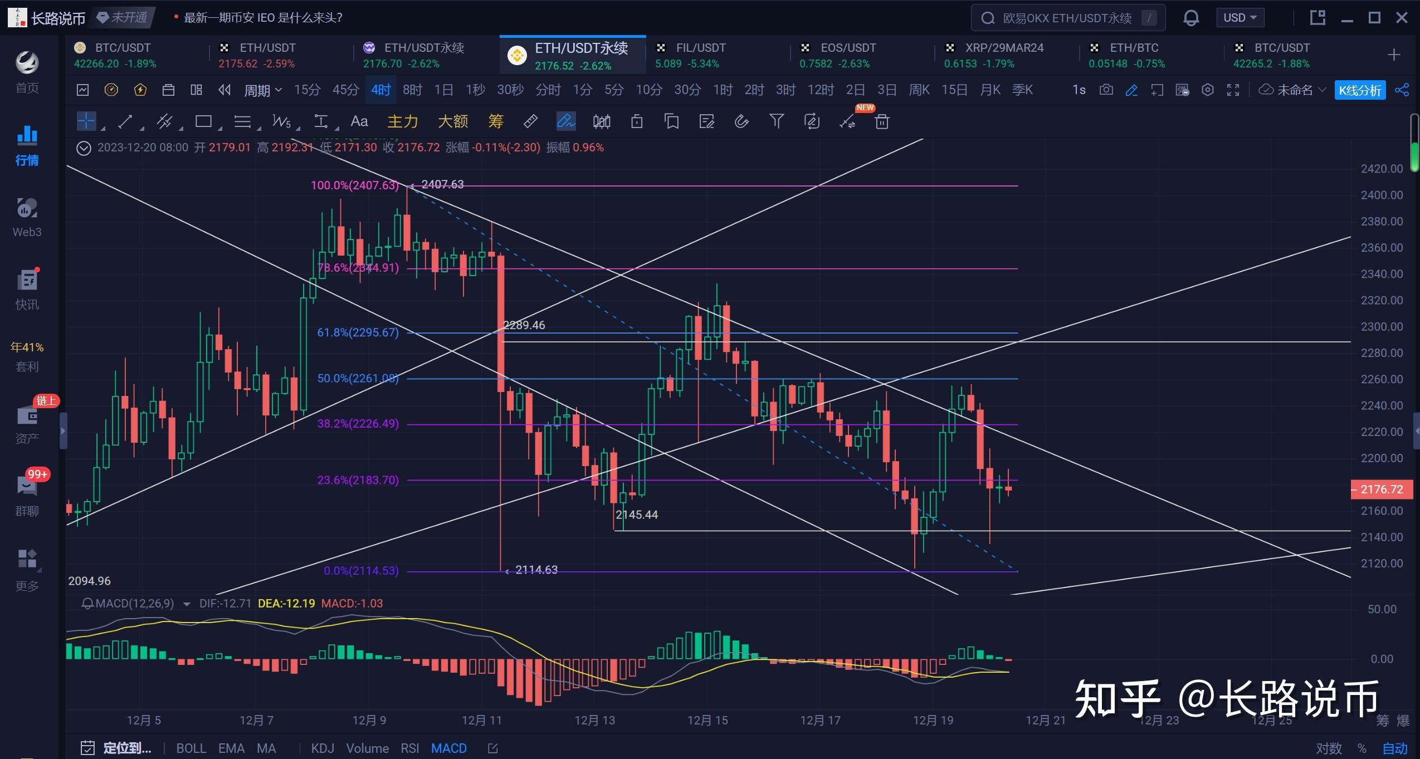Switch to the 15分 timeframe

point(307,90)
